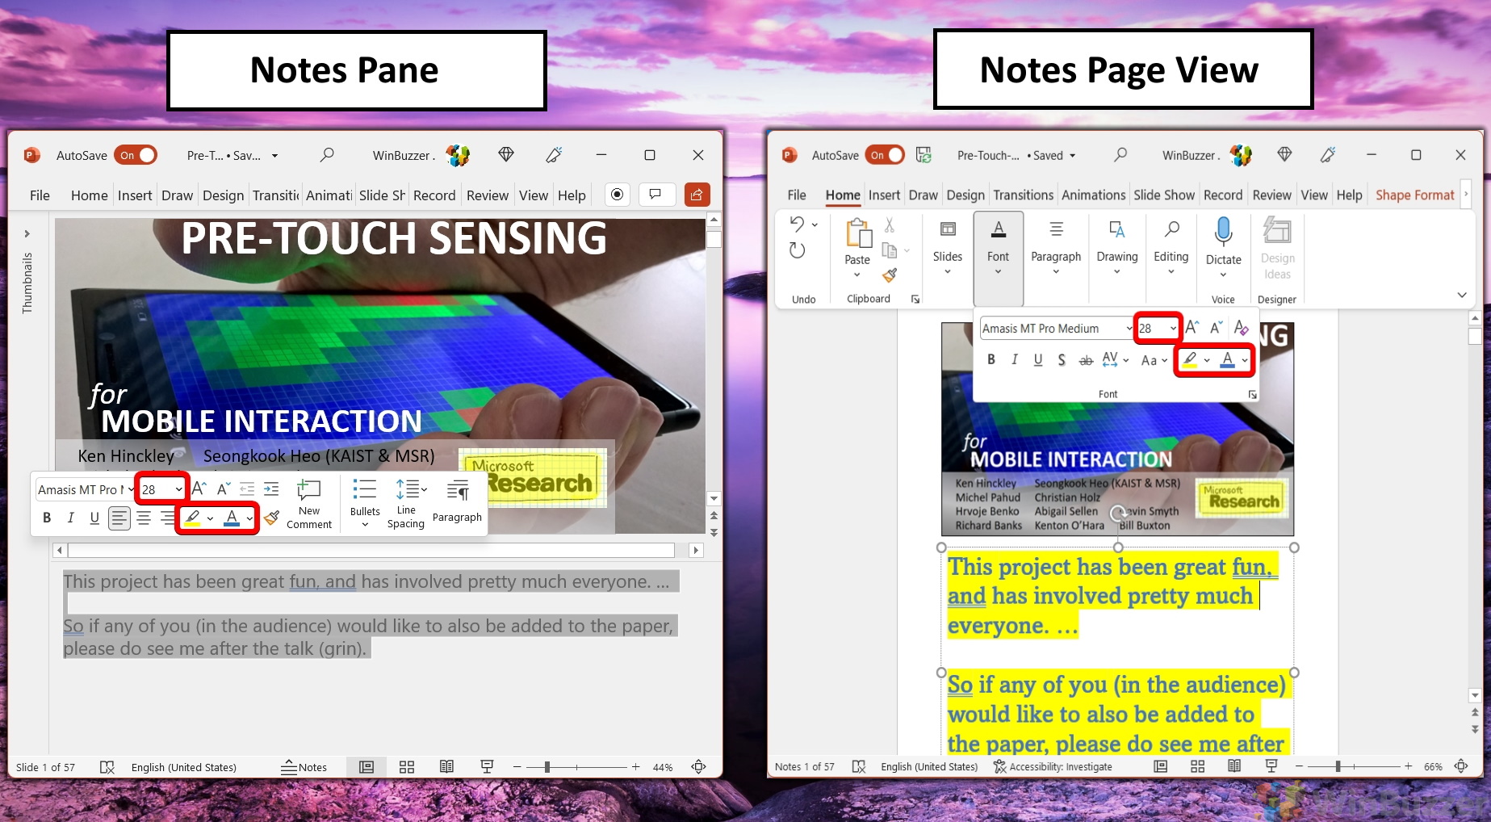Toggle AutoSave in right Notes Page window
Image resolution: width=1491 pixels, height=822 pixels.
885,155
